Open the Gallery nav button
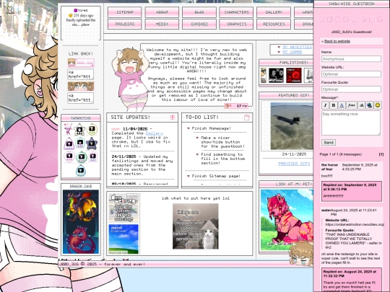390x292 pixels. coord(274,12)
